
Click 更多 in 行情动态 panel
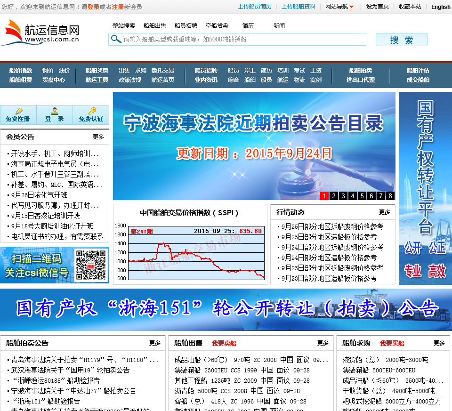[x=385, y=212]
